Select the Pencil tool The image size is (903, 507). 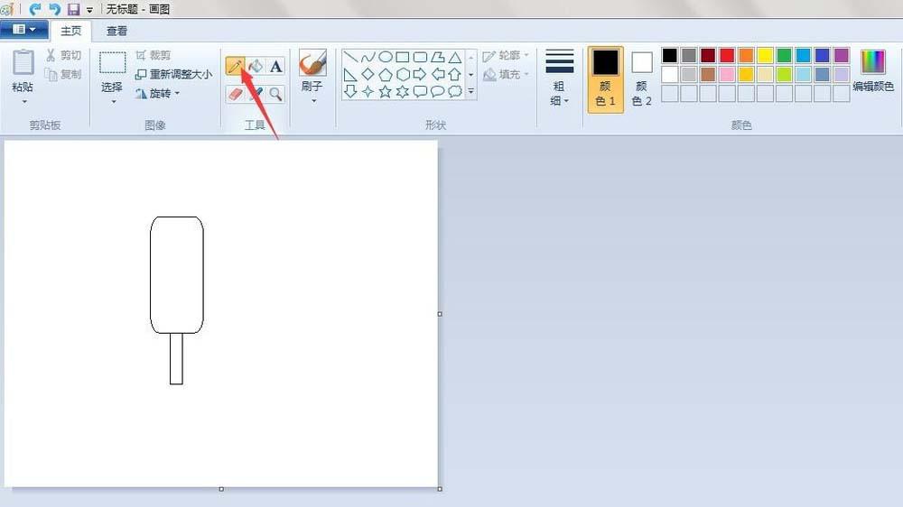pos(235,66)
